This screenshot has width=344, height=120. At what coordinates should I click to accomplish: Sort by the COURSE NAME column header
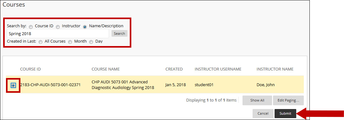click(106, 69)
